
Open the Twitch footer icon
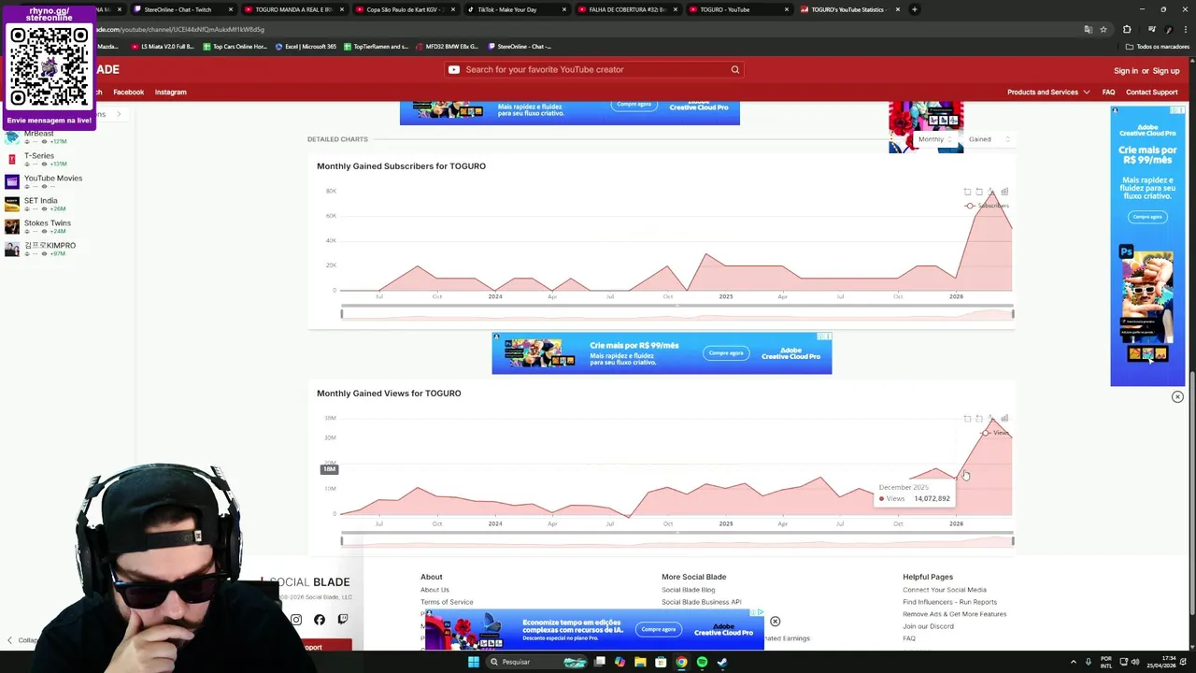coord(343,620)
